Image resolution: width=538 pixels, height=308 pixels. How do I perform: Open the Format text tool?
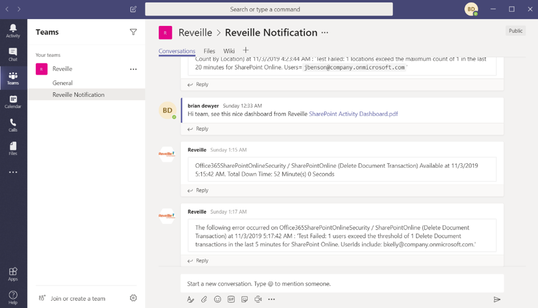pos(190,300)
